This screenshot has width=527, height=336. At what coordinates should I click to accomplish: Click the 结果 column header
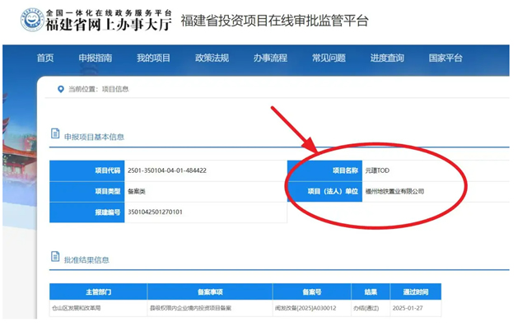[371, 292]
